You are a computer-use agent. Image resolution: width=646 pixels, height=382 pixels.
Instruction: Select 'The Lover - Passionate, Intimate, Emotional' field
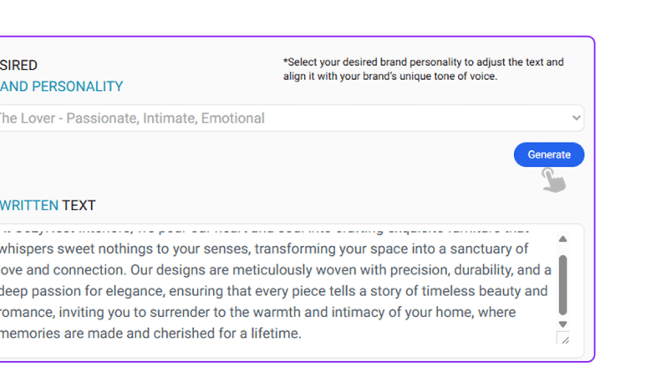134,118
